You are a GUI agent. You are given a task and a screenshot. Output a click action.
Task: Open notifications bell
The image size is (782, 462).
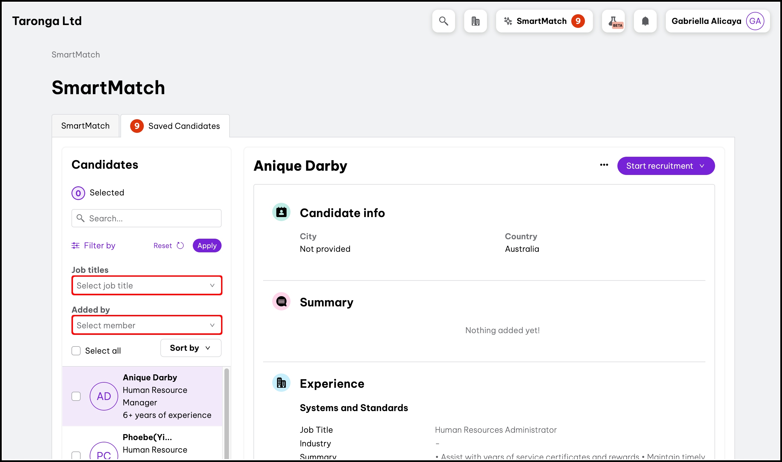[645, 21]
